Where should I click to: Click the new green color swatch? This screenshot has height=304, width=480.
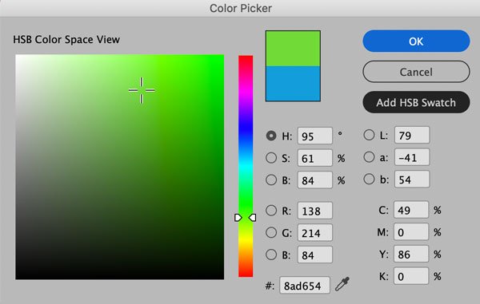click(x=293, y=49)
